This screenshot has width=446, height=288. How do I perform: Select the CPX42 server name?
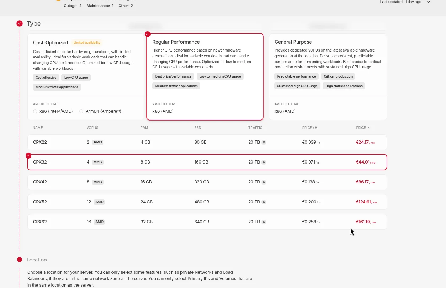click(x=40, y=182)
